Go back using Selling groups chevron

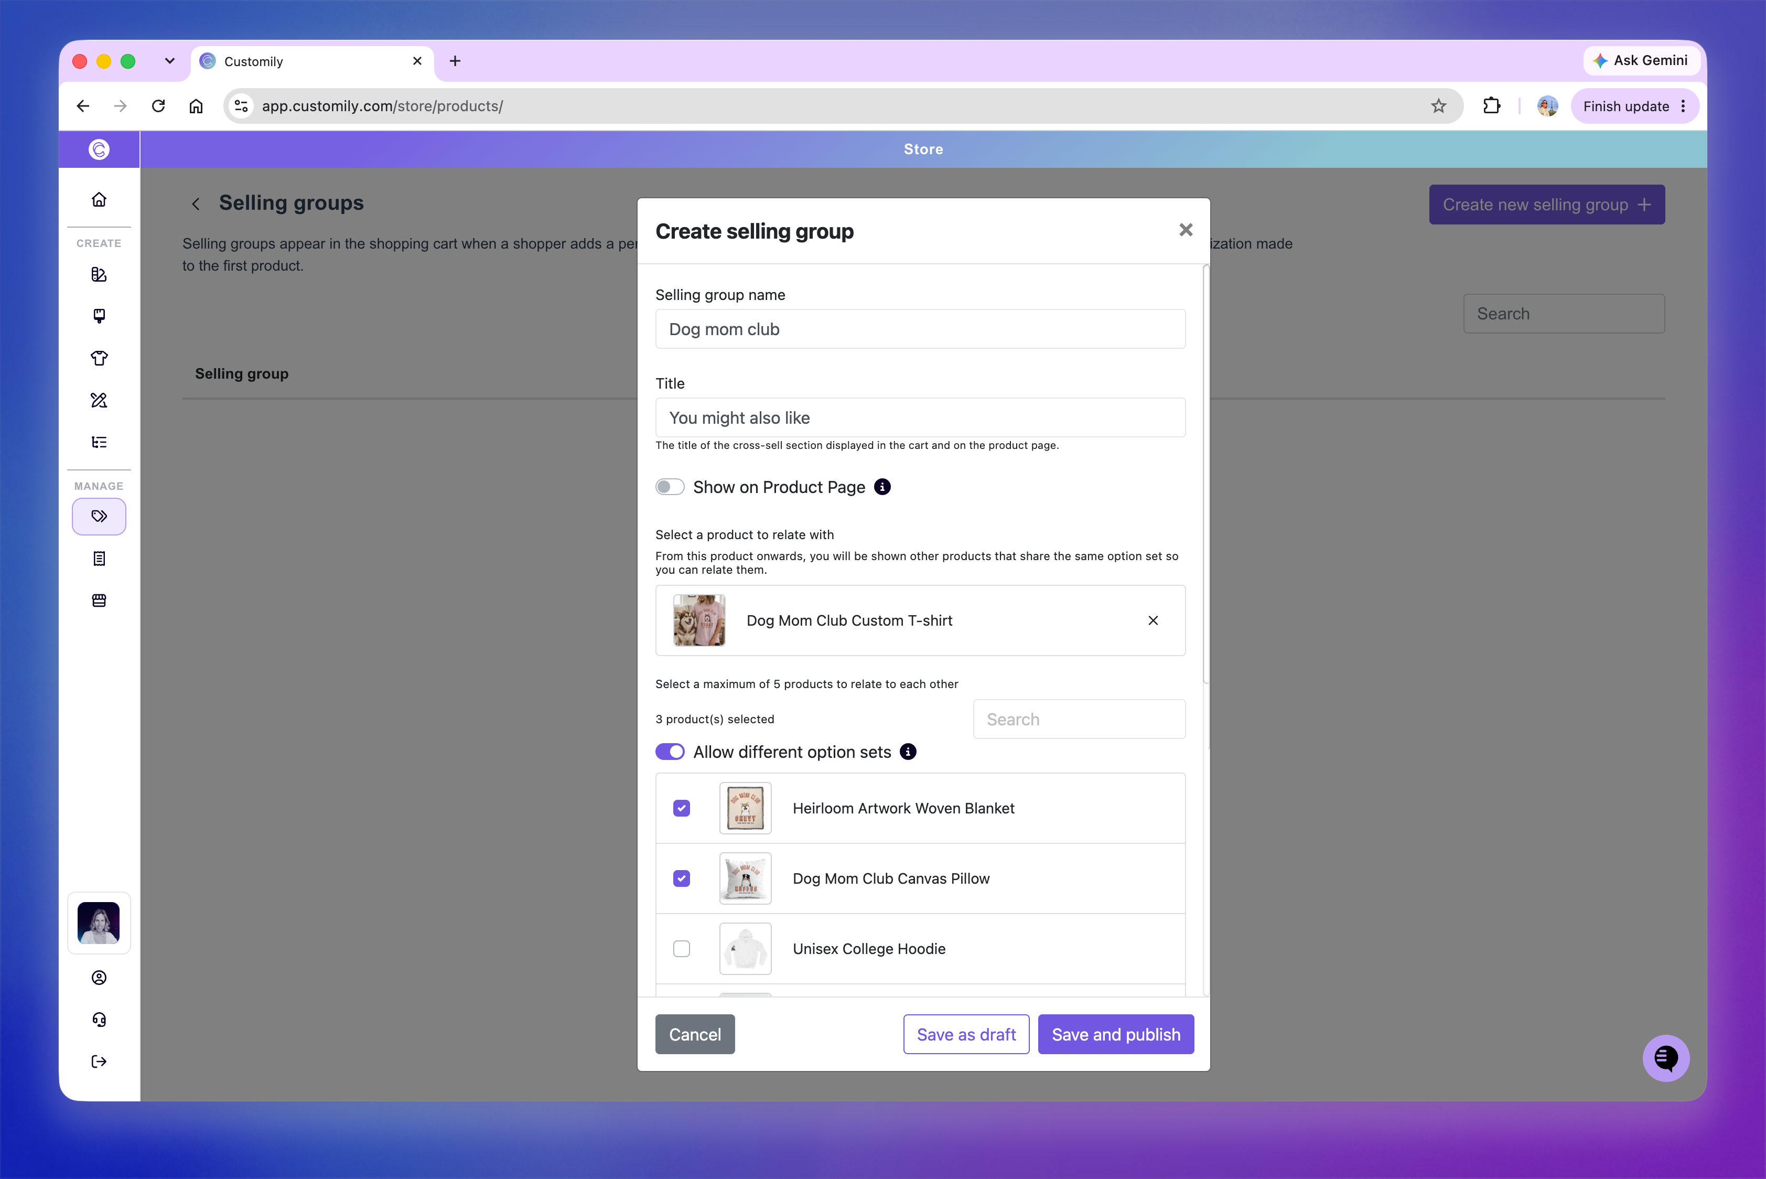coord(196,204)
